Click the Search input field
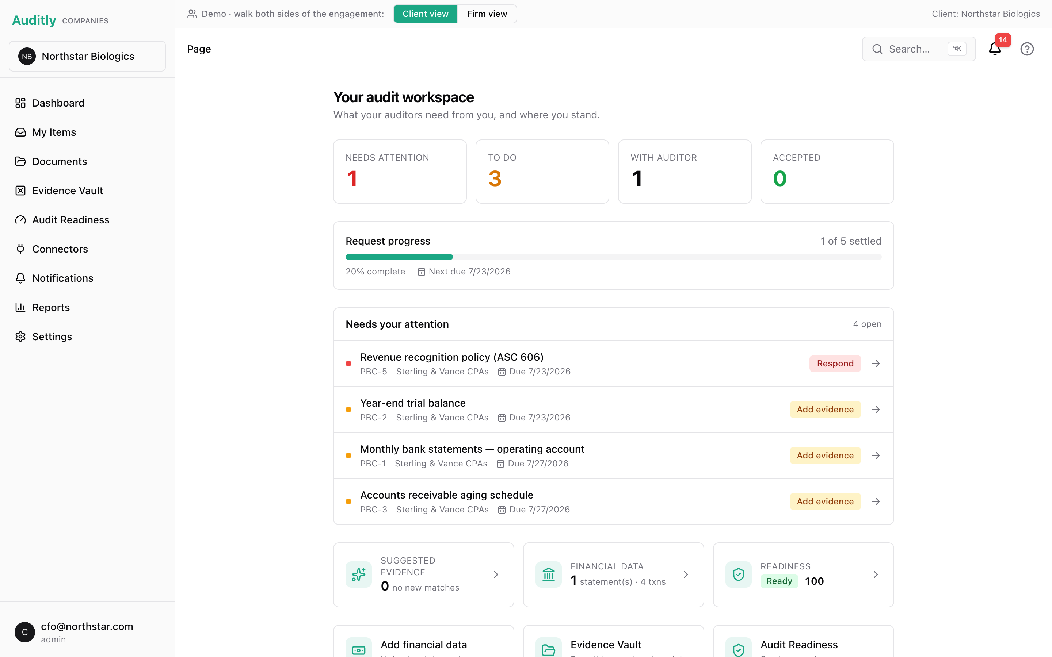Image resolution: width=1052 pixels, height=657 pixels. pos(919,49)
